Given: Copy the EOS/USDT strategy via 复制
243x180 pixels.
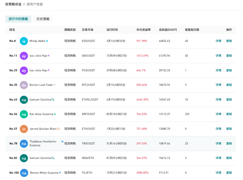Looking at the screenshot, I should pyautogui.click(x=229, y=41).
